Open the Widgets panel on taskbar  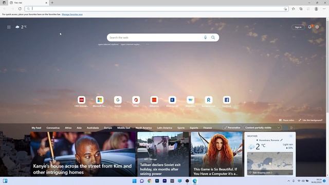(5, 181)
